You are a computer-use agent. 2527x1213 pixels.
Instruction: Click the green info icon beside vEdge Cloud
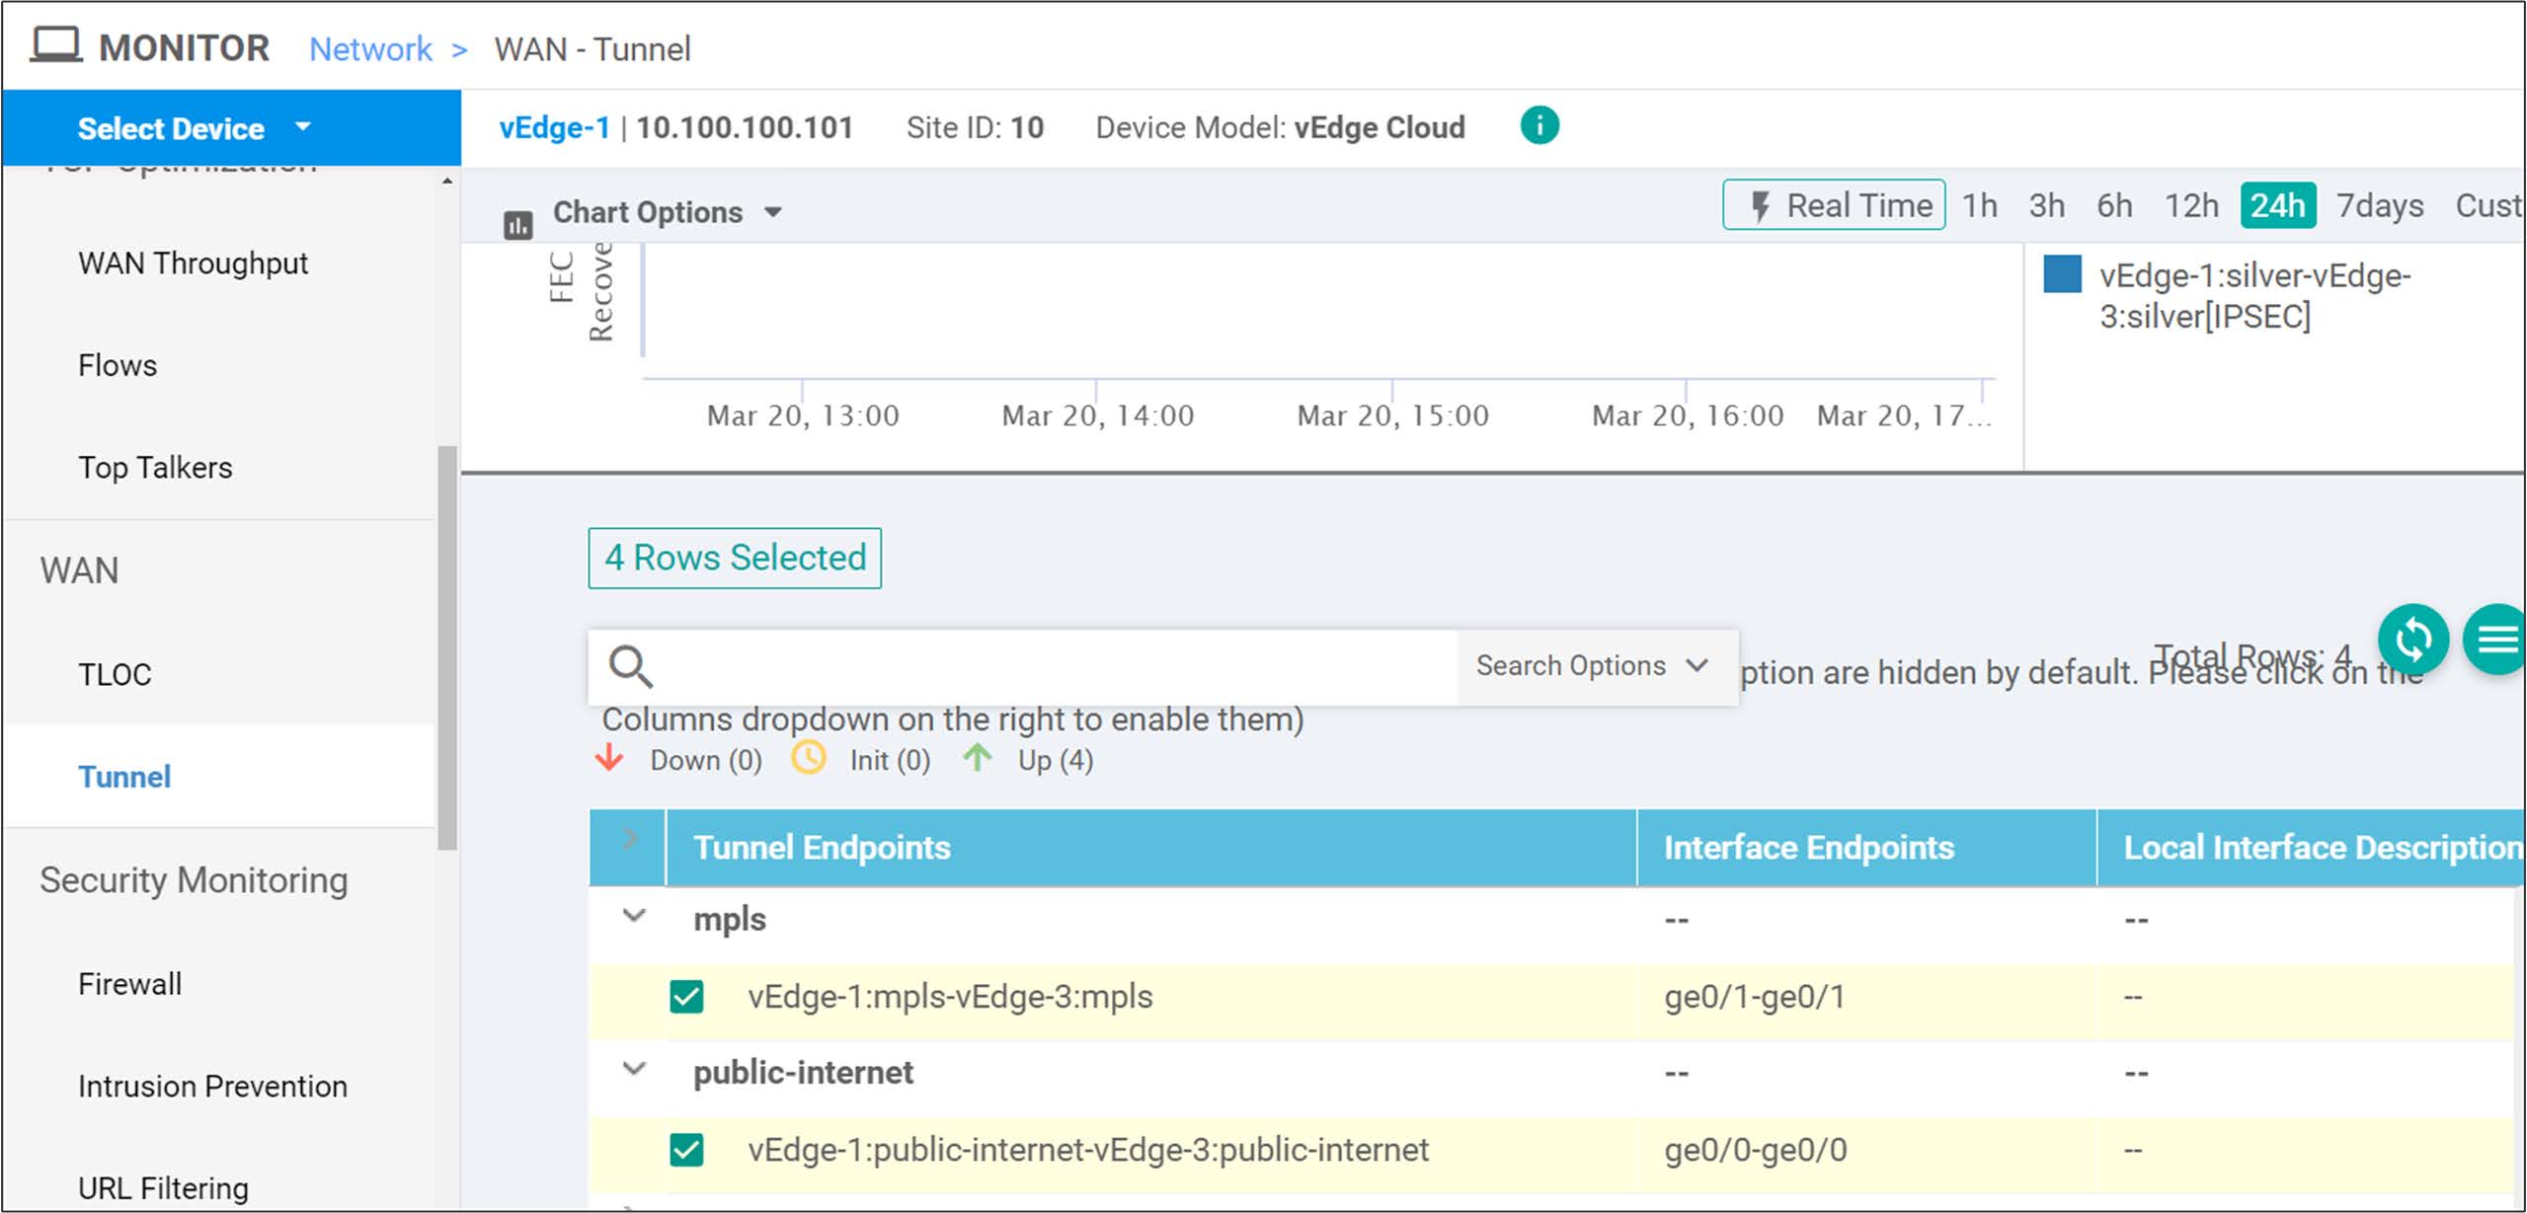[x=1538, y=126]
